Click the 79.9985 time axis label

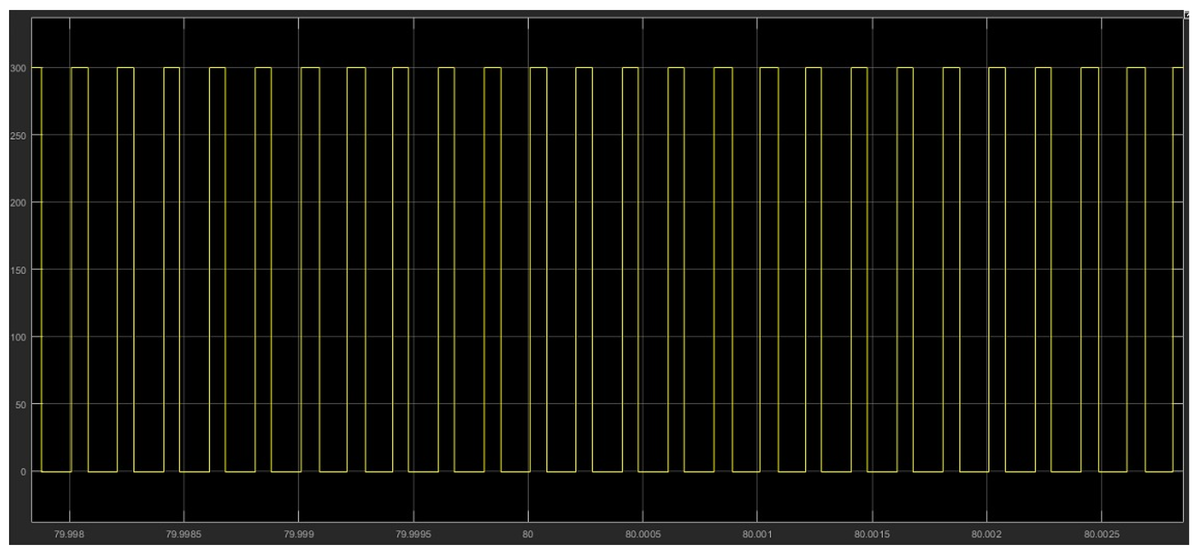point(183,534)
